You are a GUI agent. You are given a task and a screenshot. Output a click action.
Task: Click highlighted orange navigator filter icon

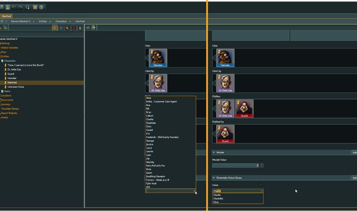(x=54, y=28)
